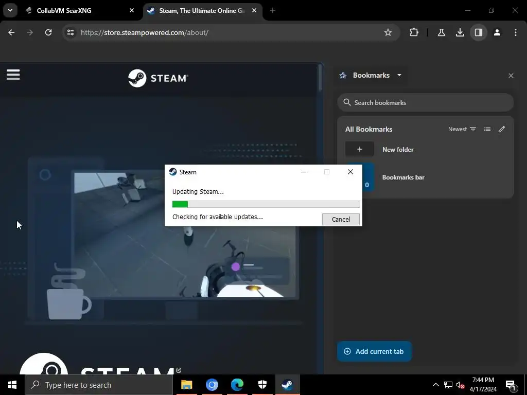Toggle the side panel icon
This screenshot has width=527, height=395.
(x=478, y=32)
